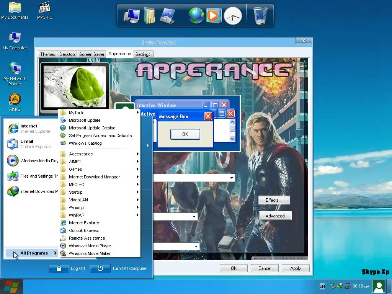The height and width of the screenshot is (294, 392).
Task: Expand the Startup folder
Action: (99, 192)
